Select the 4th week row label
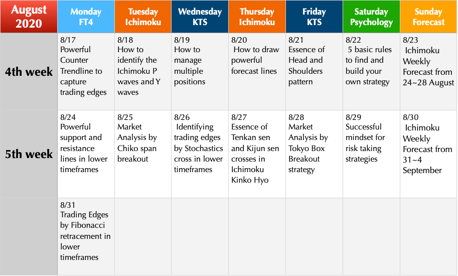Image resolution: width=458 pixels, height=276 pixels. pos(29,72)
